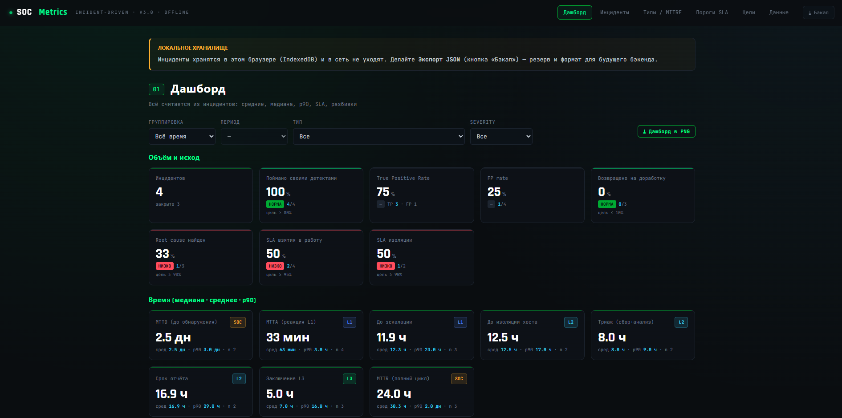Open the Severity dropdown
The width and height of the screenshot is (842, 418).
(x=501, y=136)
